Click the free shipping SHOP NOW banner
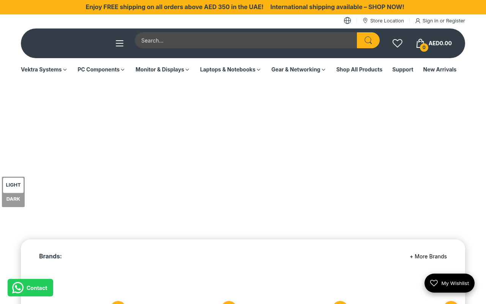Image resolution: width=486 pixels, height=304 pixels. coord(245,7)
